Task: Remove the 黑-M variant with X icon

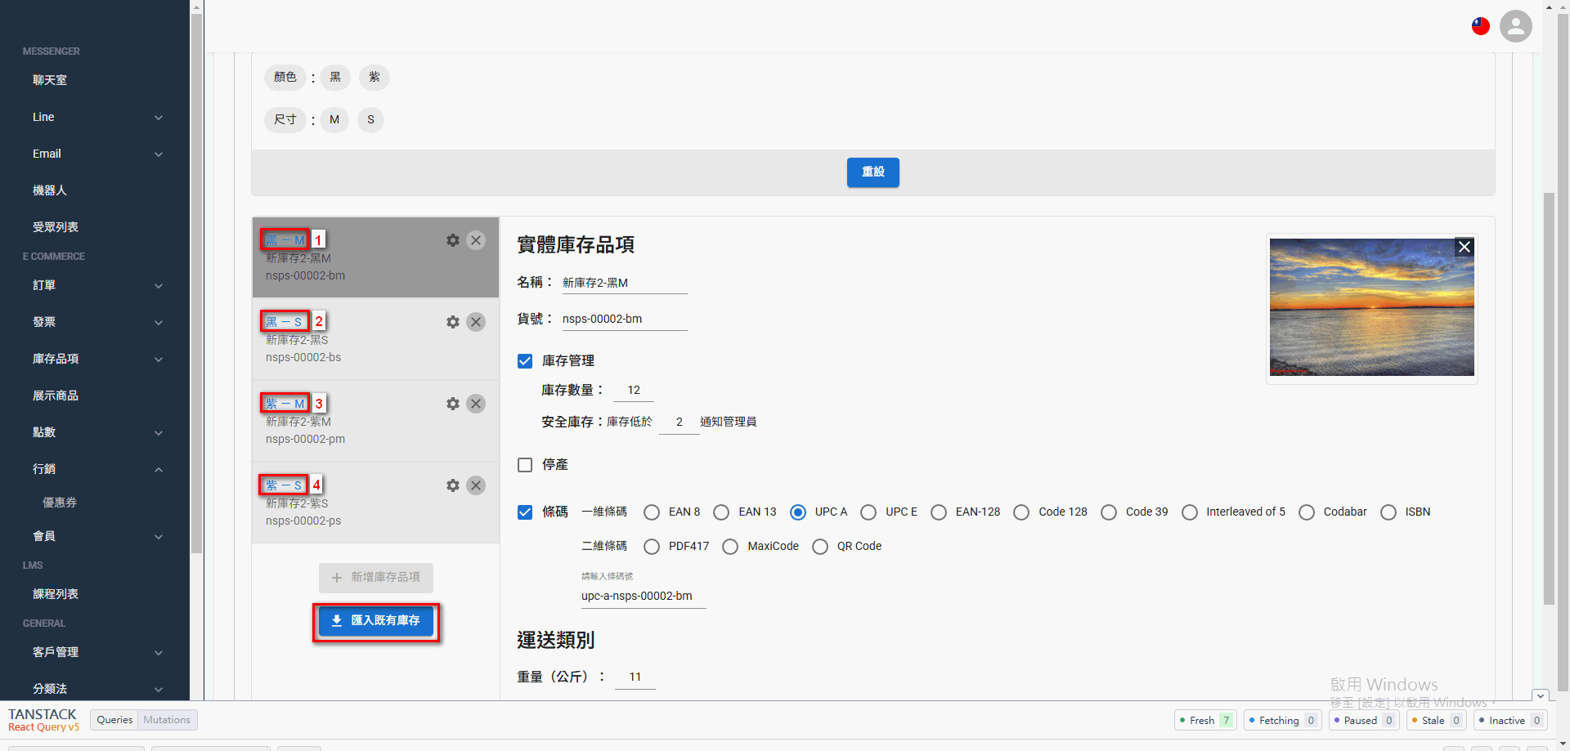Action: point(476,240)
